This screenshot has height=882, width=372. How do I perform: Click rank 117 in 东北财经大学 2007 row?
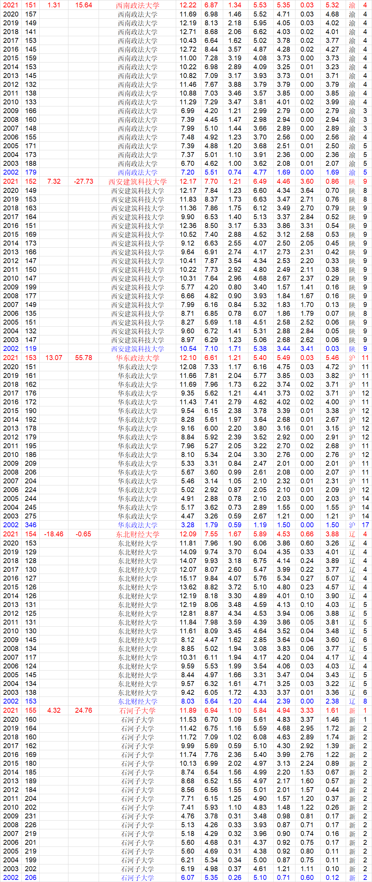tap(31, 658)
